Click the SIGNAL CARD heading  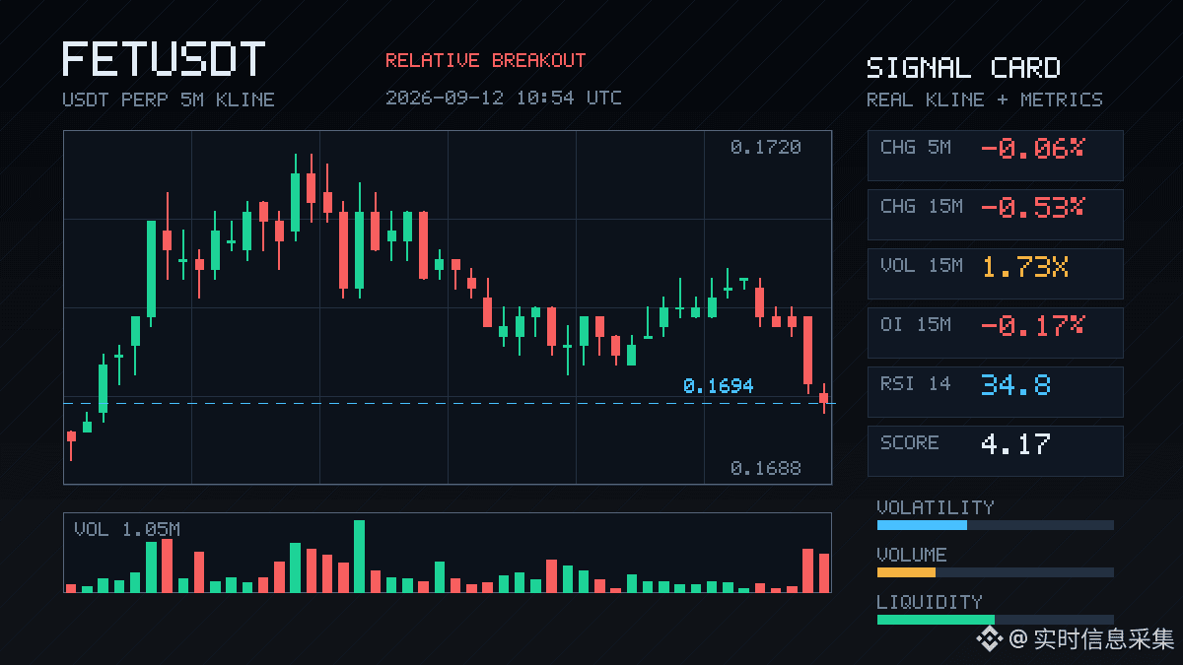pos(963,68)
